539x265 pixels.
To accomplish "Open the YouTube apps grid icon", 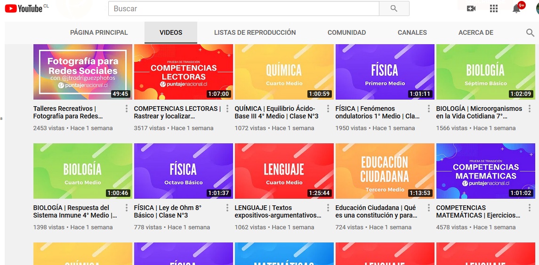I will tap(494, 8).
